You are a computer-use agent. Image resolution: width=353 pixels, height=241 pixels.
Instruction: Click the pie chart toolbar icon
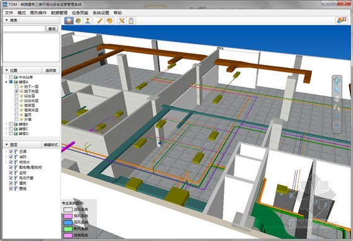[x=78, y=21]
